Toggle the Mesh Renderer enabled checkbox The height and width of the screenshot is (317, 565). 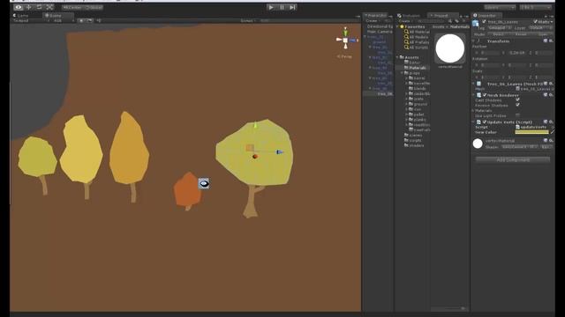tap(485, 95)
